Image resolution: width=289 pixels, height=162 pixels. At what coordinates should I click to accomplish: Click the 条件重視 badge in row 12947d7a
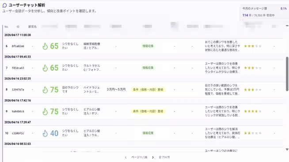tap(148, 90)
